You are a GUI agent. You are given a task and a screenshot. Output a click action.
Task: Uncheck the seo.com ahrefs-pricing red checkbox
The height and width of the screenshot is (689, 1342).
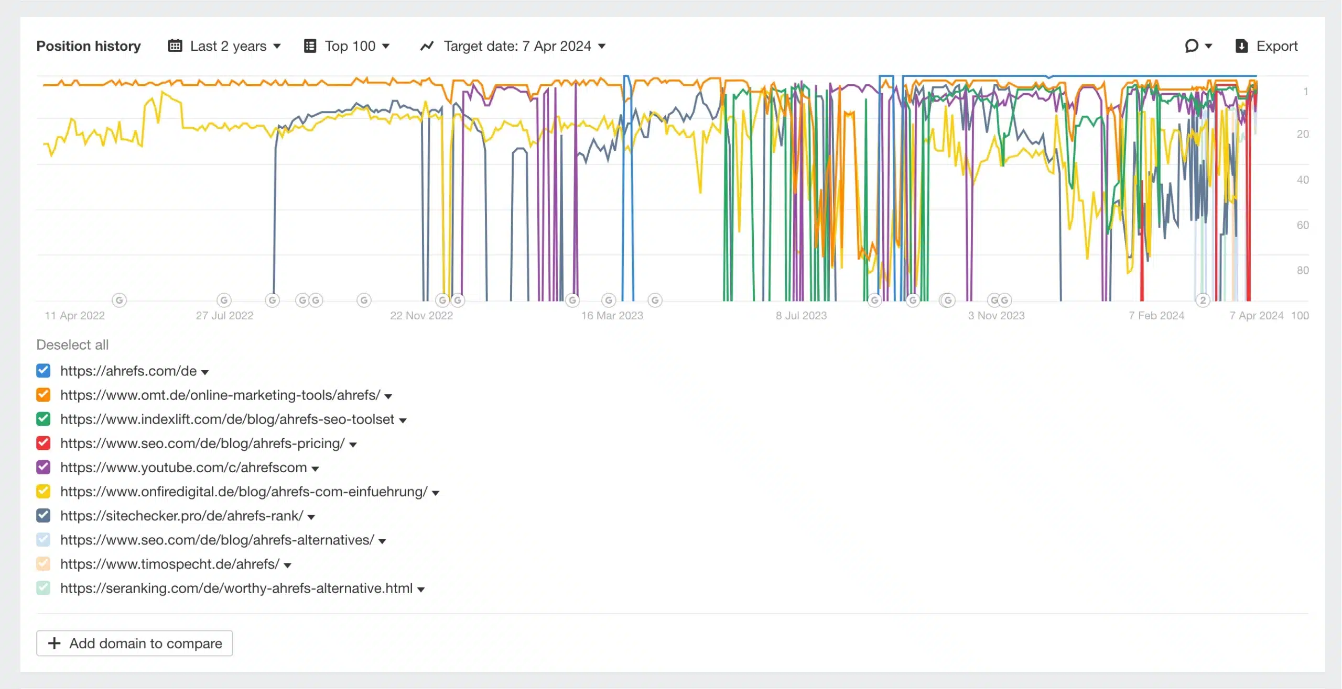coord(44,443)
